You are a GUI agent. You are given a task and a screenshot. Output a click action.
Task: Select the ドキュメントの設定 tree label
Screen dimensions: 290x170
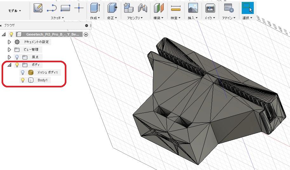[37, 42]
